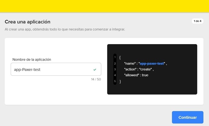Click the subtitle text about creating an app

coord(65,30)
